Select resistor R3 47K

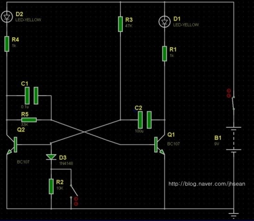click(121, 24)
